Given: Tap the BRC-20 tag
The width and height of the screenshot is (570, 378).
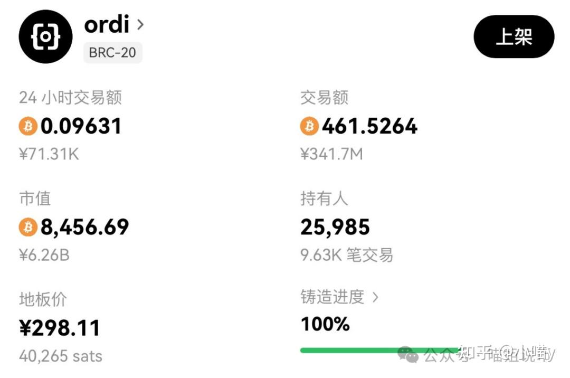Looking at the screenshot, I should coord(113,53).
